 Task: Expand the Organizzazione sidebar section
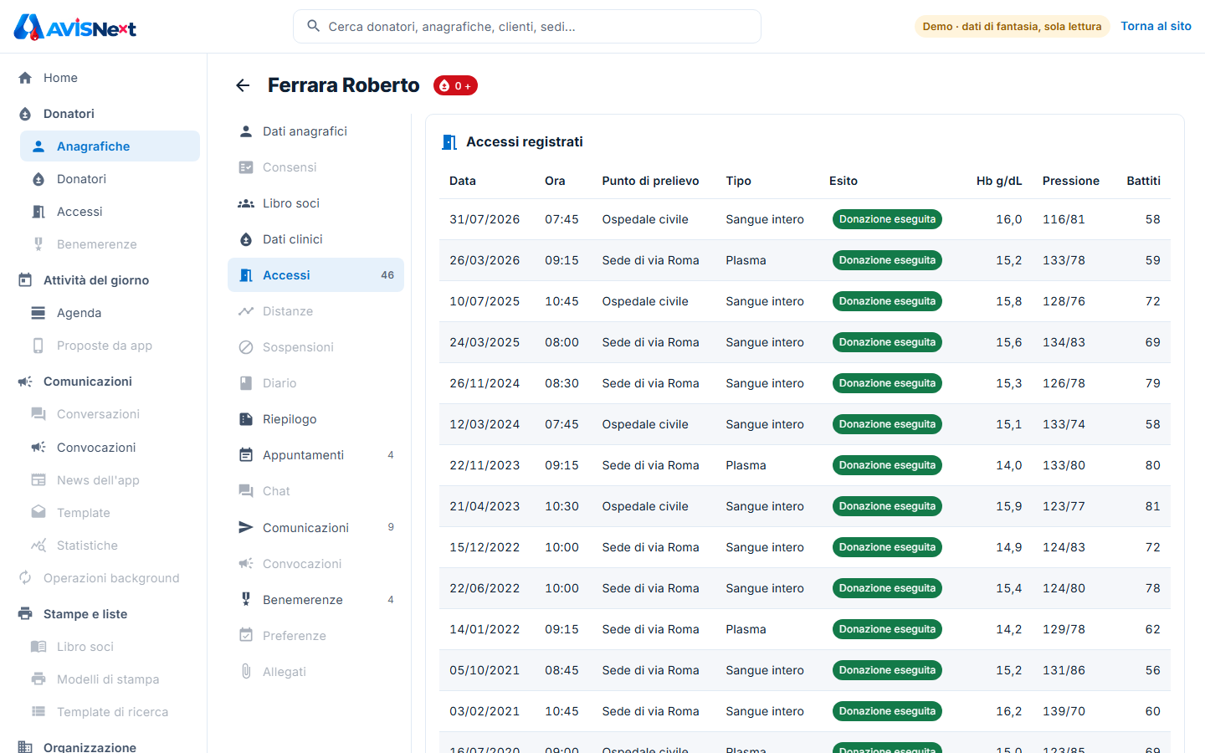[x=90, y=747]
